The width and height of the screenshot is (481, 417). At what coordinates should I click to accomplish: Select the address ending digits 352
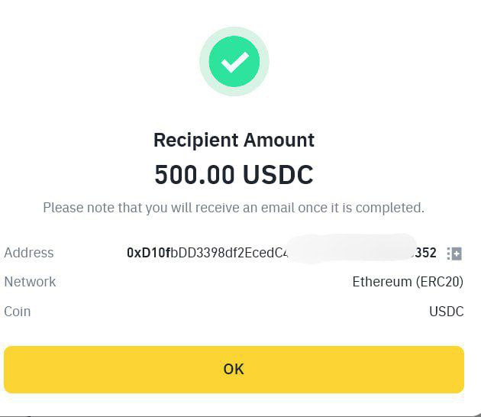pos(426,253)
